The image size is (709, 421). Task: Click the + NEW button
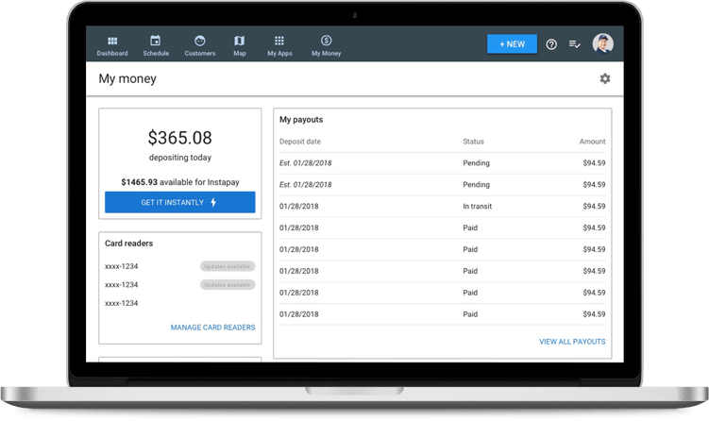512,43
